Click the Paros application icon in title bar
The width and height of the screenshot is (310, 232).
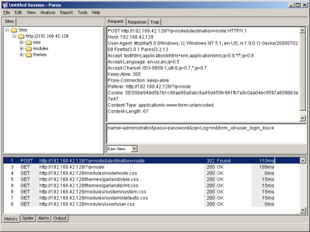[x=5, y=5]
